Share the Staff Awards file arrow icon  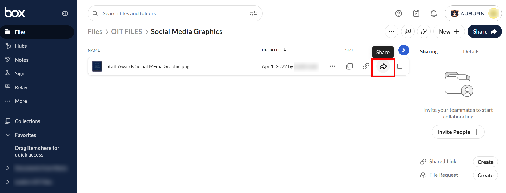(383, 66)
